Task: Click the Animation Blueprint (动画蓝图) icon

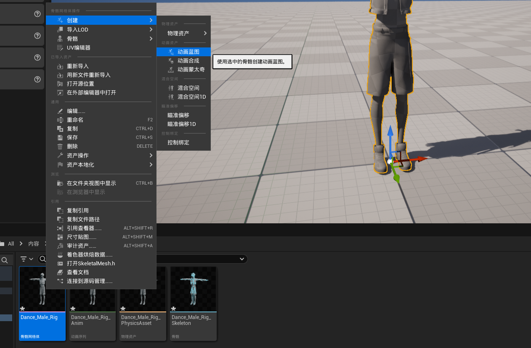Action: (x=170, y=52)
